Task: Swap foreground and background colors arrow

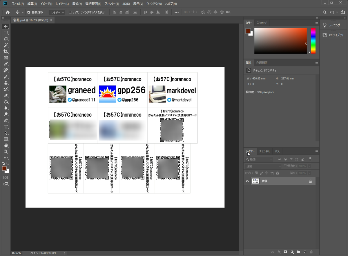Action: [x=8, y=164]
